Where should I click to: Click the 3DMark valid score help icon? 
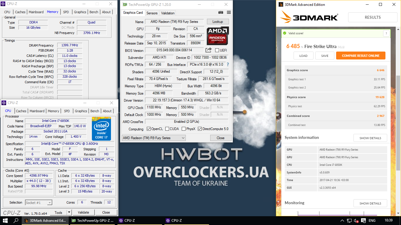coord(386,33)
